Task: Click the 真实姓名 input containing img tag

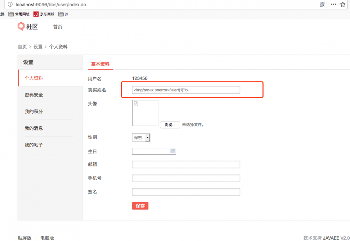Action: 185,90
